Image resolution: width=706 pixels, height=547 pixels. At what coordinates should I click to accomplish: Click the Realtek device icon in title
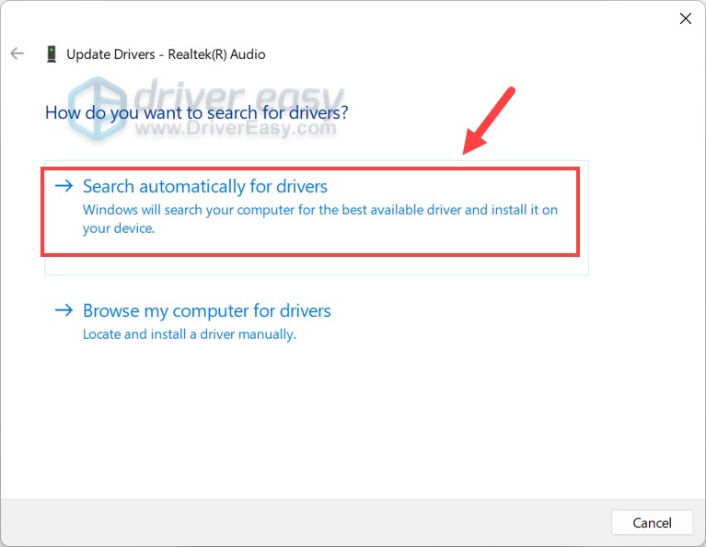tap(52, 54)
